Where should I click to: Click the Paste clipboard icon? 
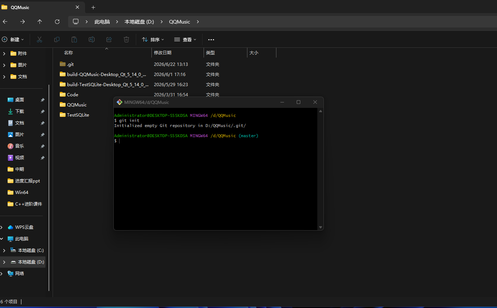[x=74, y=39]
